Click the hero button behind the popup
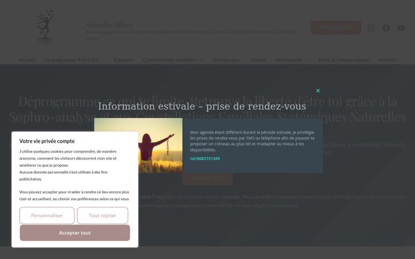415x259 pixels. tap(207, 178)
